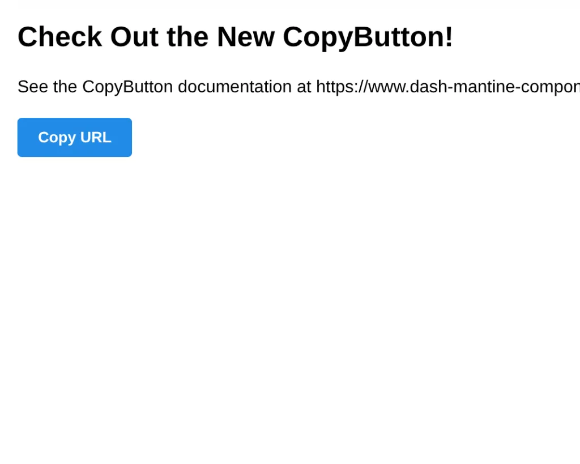The height and width of the screenshot is (464, 580).
Task: Click the word 'Check' in the heading
Action: [x=59, y=37]
